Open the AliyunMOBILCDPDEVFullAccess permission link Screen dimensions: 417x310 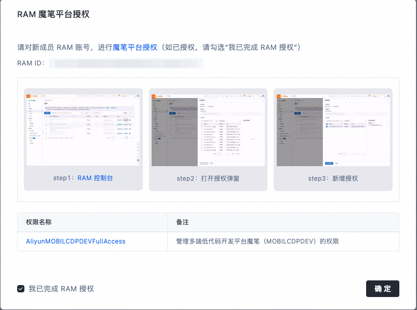(x=76, y=241)
